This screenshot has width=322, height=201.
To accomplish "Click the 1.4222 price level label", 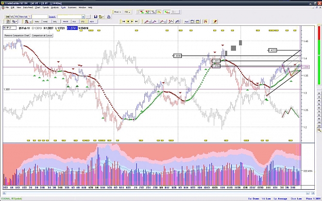I will (x=273, y=50).
